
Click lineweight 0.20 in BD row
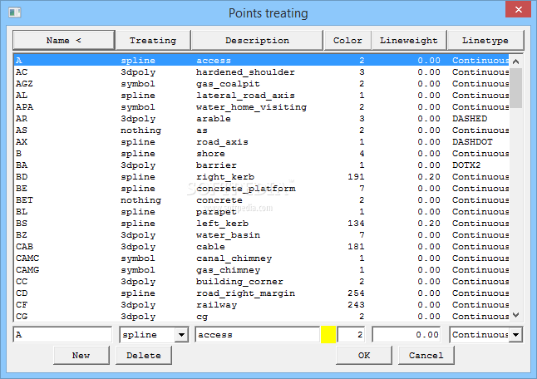tap(429, 177)
